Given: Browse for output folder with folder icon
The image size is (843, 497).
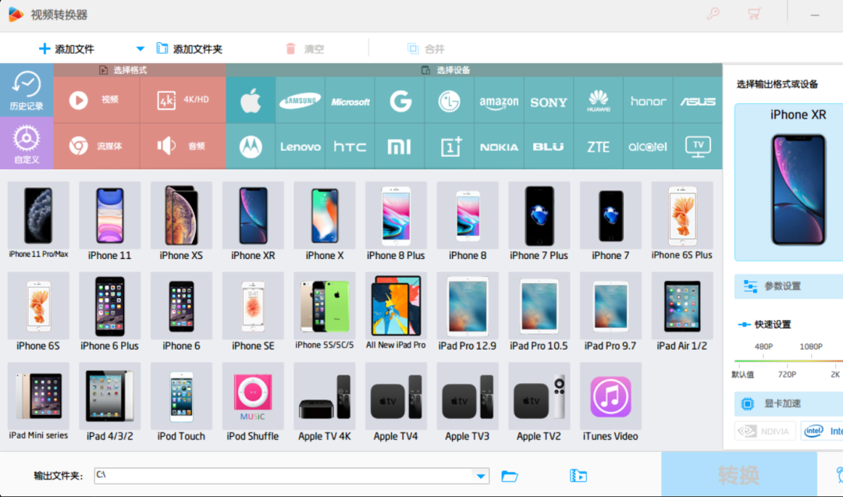Looking at the screenshot, I should coord(509,476).
